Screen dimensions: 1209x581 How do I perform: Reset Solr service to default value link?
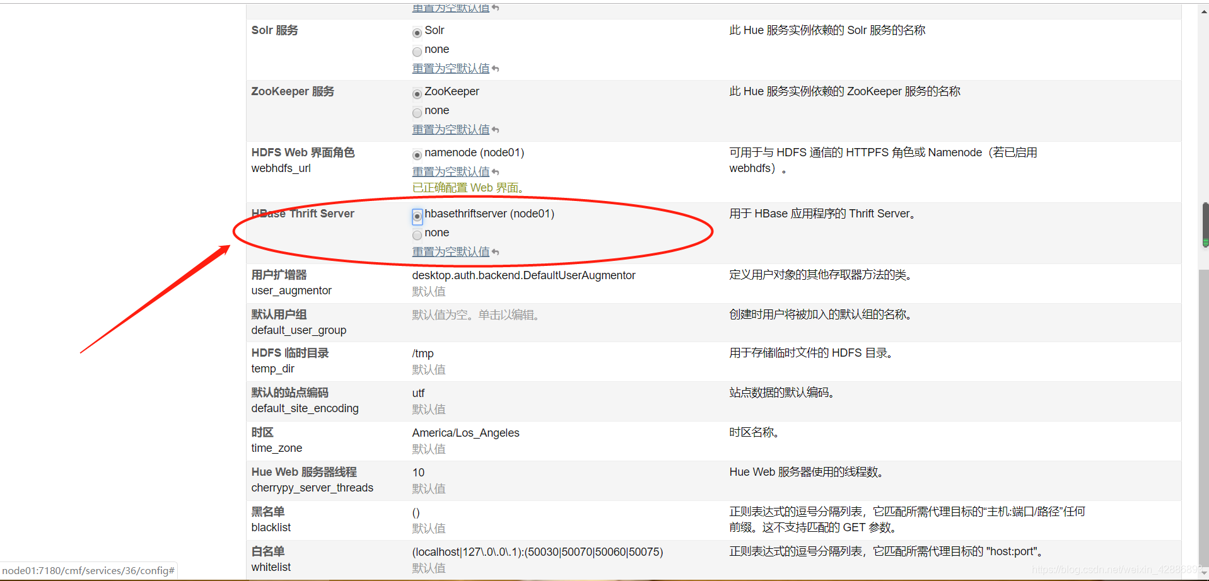pos(451,68)
